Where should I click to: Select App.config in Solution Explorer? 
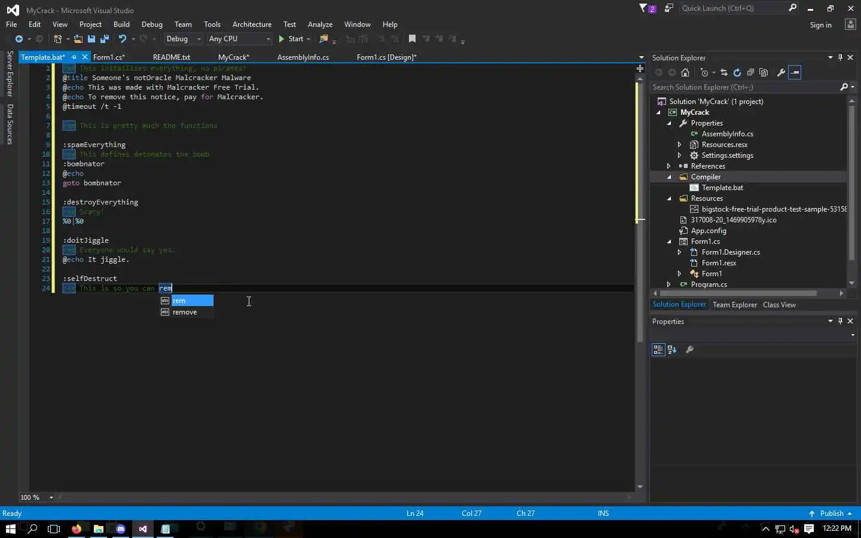coord(709,231)
